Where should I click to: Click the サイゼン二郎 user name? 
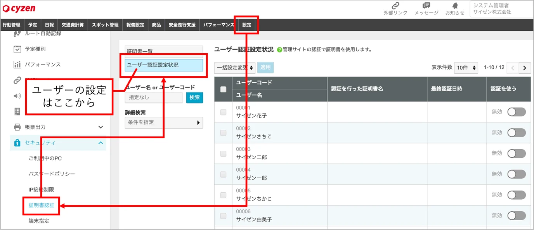tap(251, 157)
